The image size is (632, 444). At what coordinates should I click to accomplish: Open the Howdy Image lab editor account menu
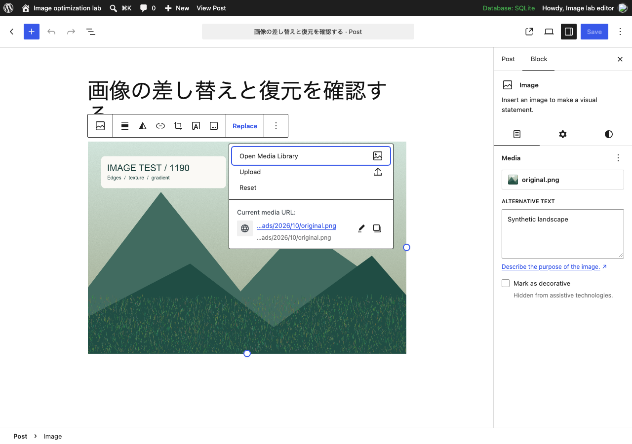click(585, 8)
